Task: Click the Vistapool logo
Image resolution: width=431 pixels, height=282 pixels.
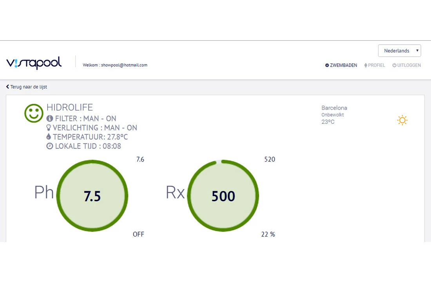Action: (x=34, y=63)
